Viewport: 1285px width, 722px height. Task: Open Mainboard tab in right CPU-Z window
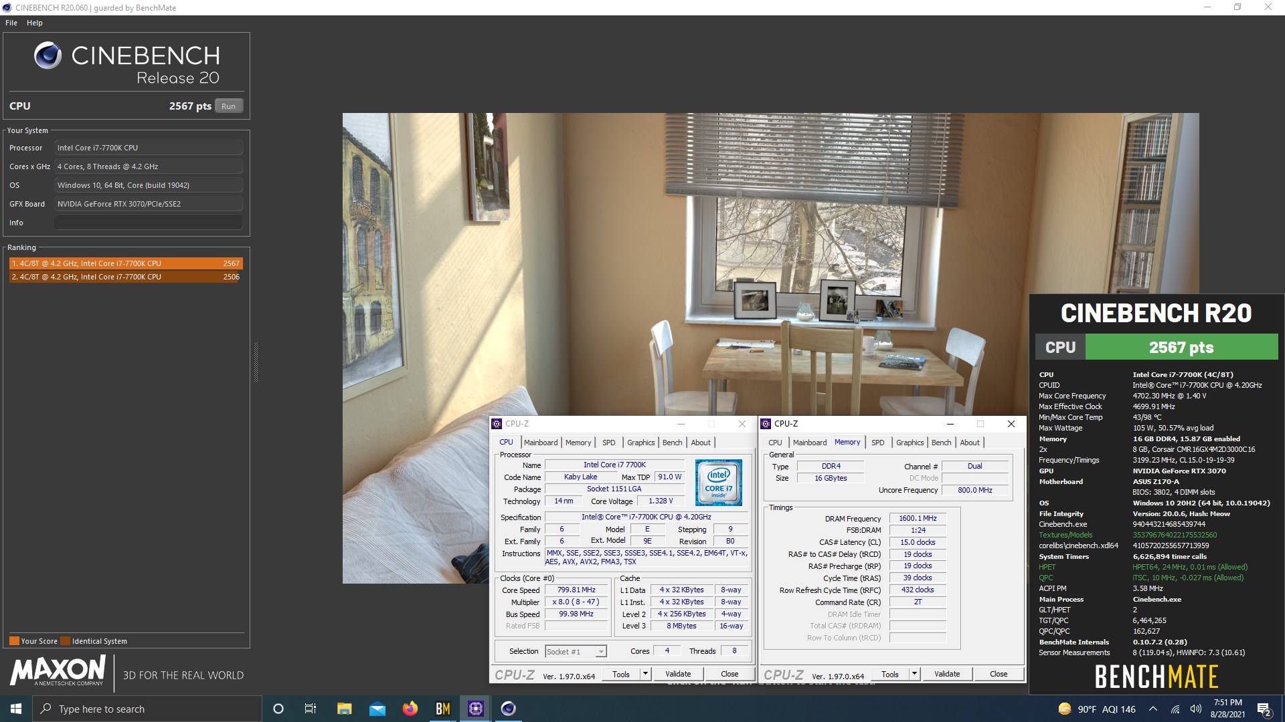[810, 443]
